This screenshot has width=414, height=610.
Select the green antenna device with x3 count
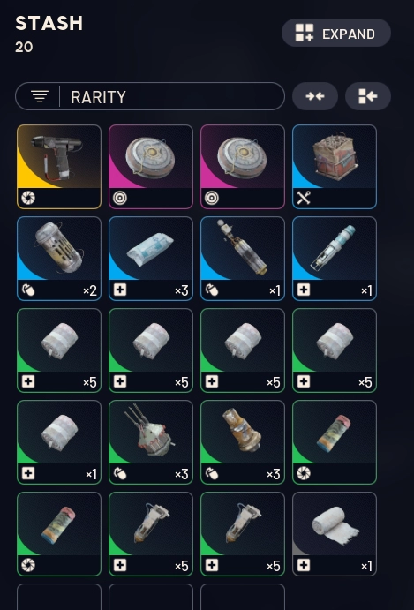tap(151, 442)
